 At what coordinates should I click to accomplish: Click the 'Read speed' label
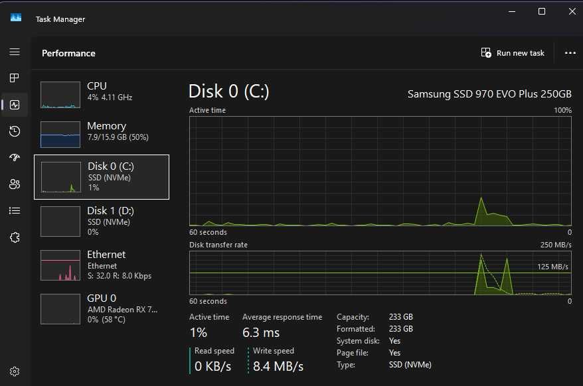[214, 351]
